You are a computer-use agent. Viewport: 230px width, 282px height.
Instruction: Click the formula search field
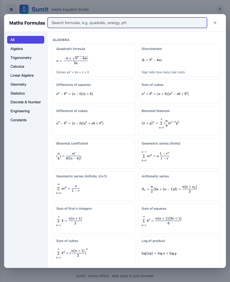[x=127, y=23]
